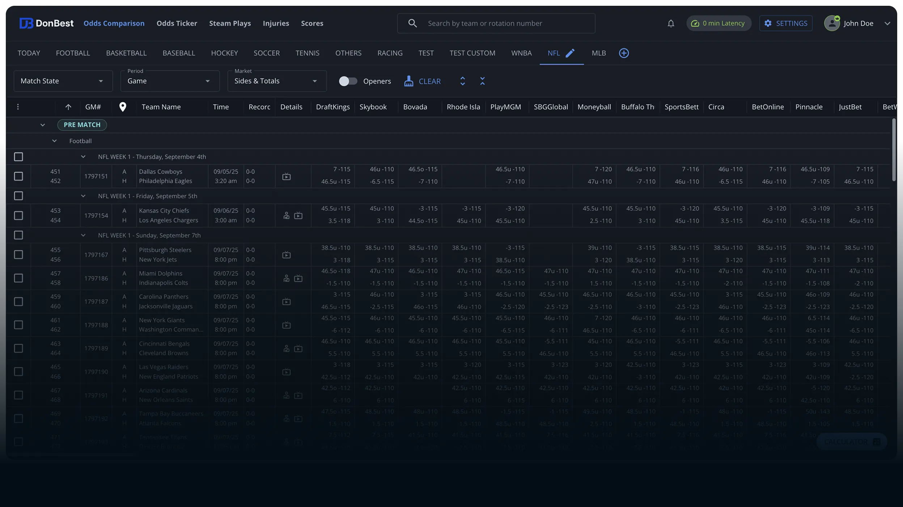Open the Market Sides & Totals dropdown
The height and width of the screenshot is (507, 903).
coord(277,81)
